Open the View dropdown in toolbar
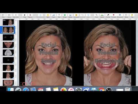Image resolution: width=138 pixels, height=104 pixels. click(3, 15)
